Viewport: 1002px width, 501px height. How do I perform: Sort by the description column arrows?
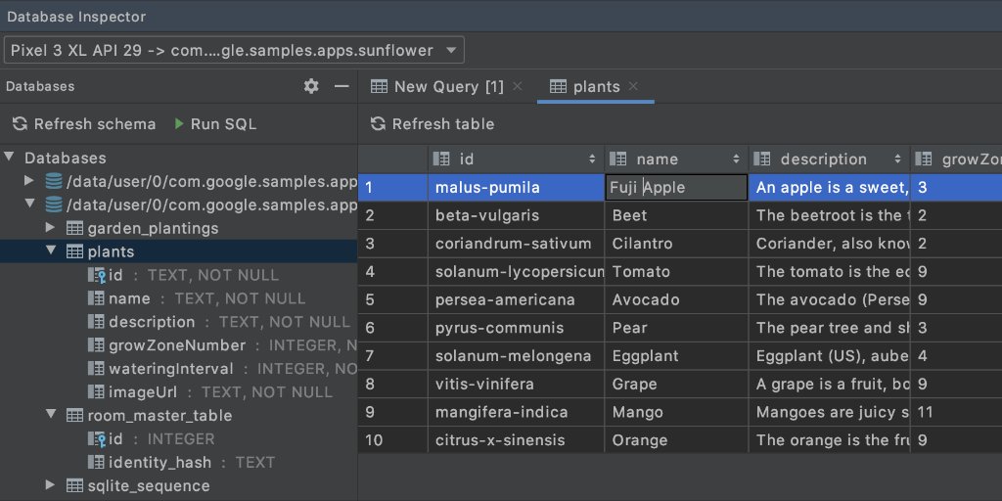(898, 159)
